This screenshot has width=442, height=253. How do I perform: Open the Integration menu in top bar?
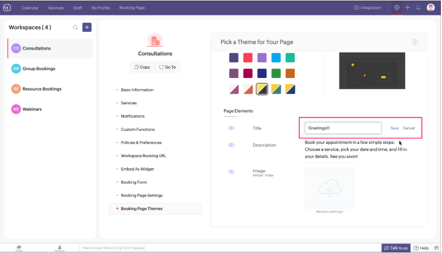point(367,8)
